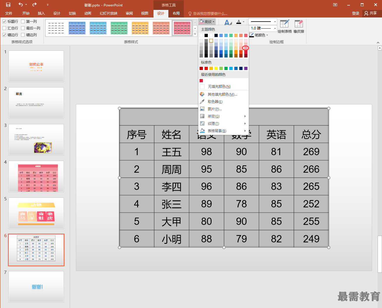The width and height of the screenshot is (382, 308).
Task: Click table cell 王五
Action: (x=172, y=152)
